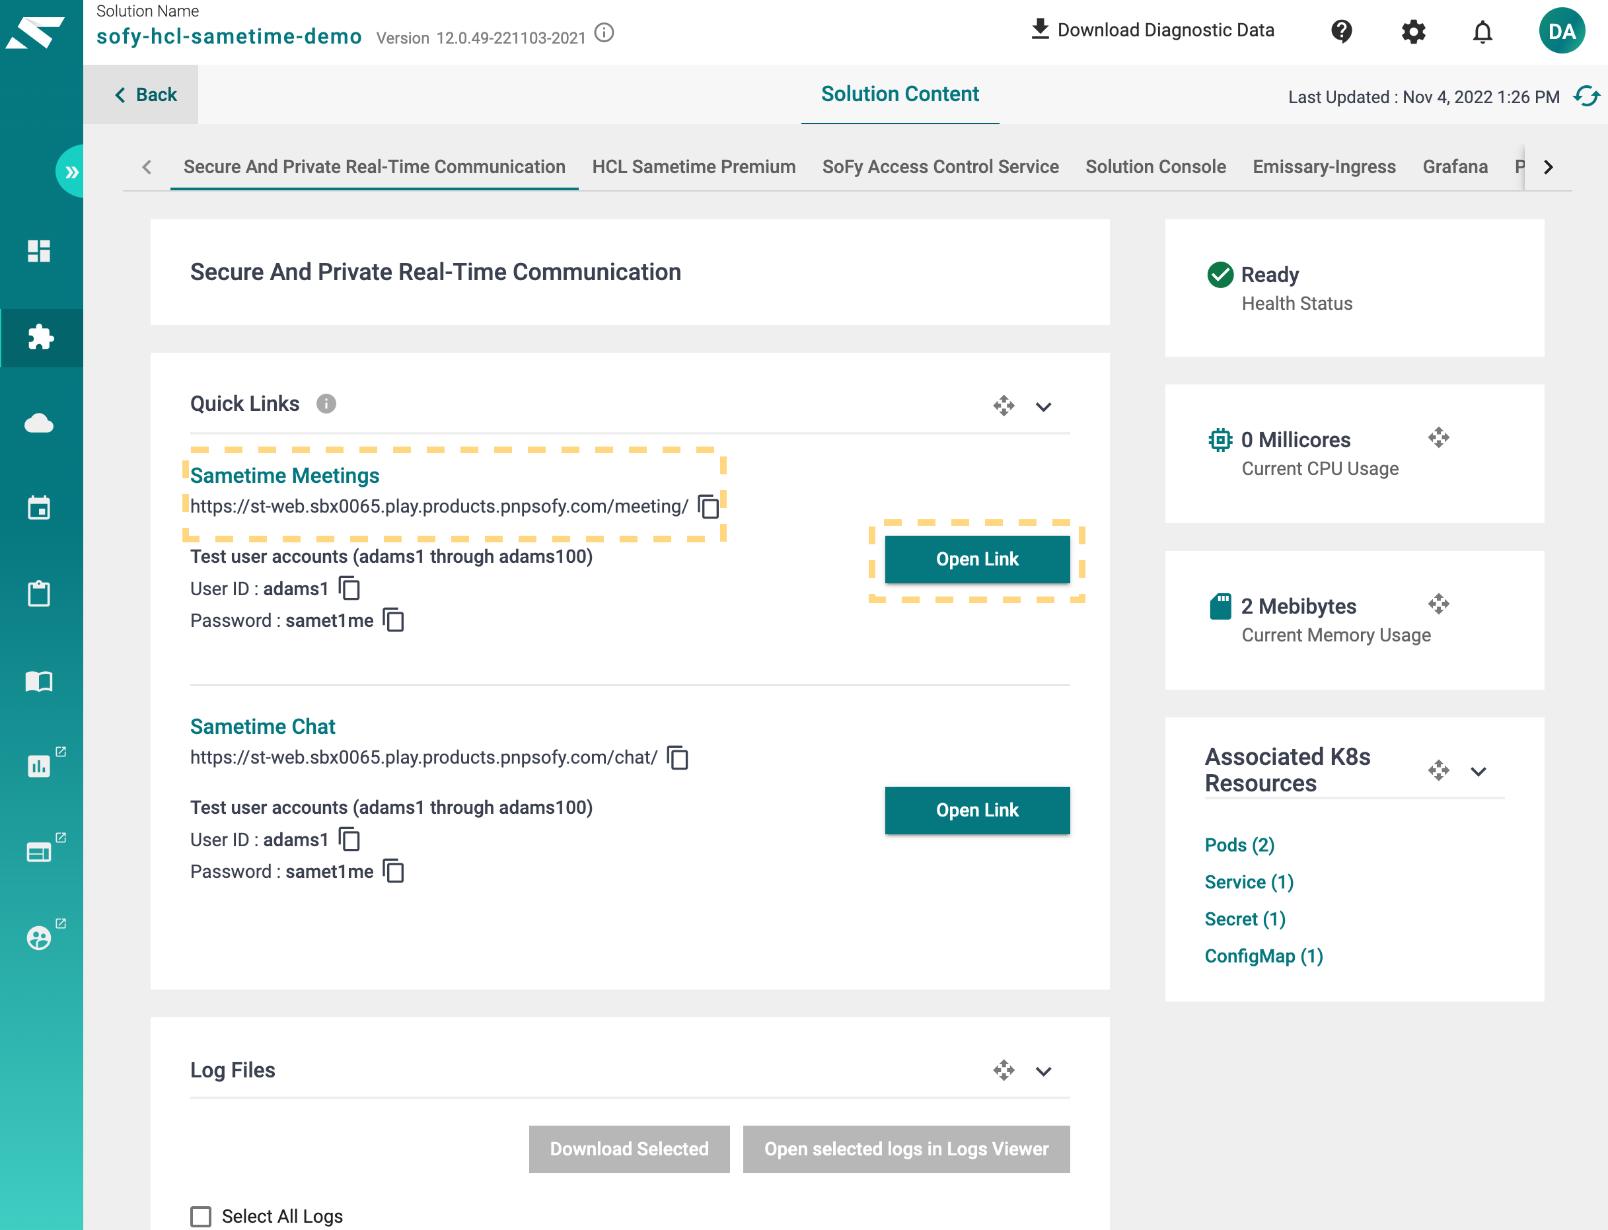Click the notifications bell icon
The image size is (1608, 1230).
pos(1482,32)
